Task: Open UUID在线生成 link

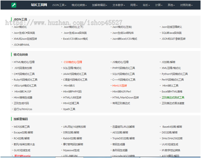Action: click(x=170, y=144)
